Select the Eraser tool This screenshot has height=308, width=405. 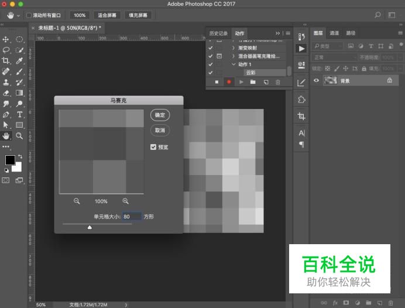6,93
